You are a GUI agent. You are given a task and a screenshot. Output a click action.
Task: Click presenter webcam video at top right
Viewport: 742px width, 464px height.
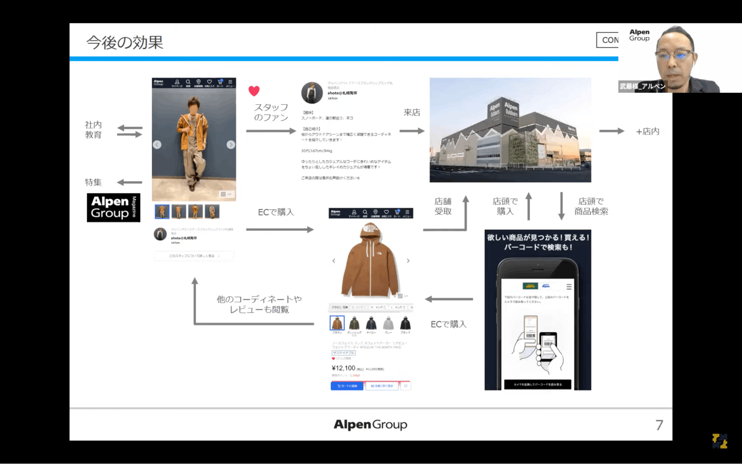[x=680, y=58]
